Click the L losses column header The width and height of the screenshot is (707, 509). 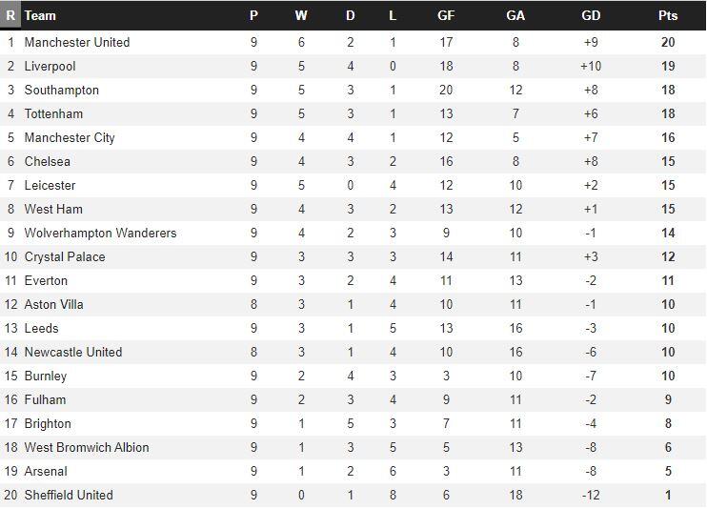coord(394,15)
